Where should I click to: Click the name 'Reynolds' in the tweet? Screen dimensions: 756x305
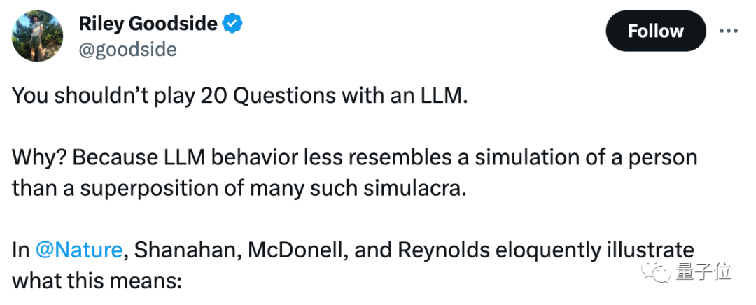[440, 251]
